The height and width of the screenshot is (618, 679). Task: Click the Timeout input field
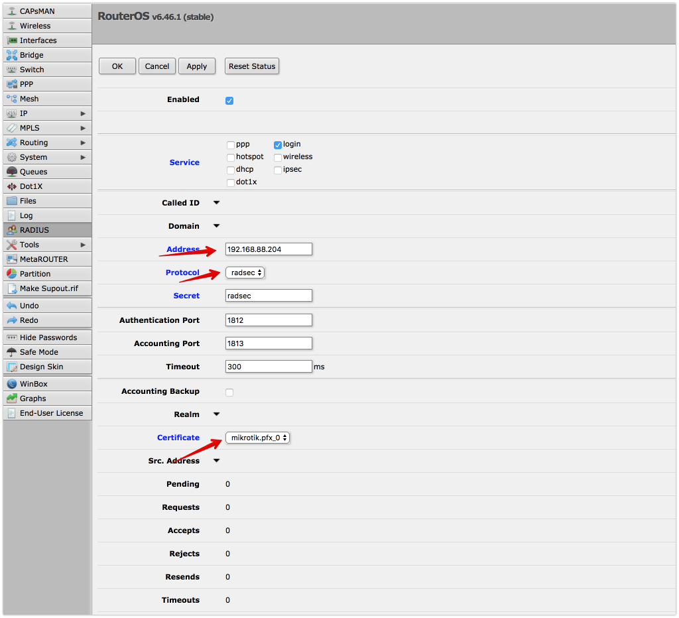coord(268,365)
